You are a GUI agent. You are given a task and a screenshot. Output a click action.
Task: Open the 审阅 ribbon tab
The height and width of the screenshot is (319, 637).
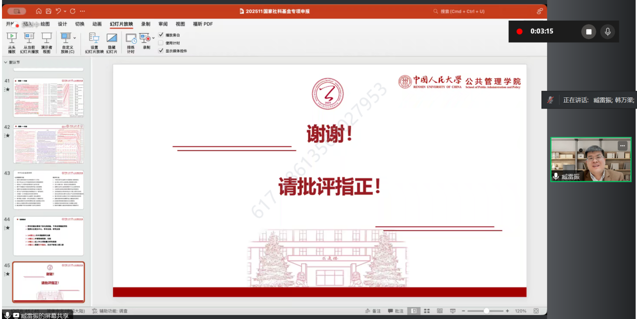click(x=163, y=24)
